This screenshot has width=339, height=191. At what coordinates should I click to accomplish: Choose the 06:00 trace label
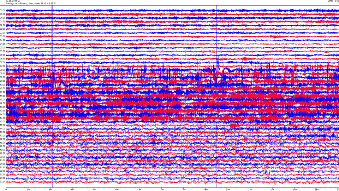pyautogui.click(x=2, y=55)
